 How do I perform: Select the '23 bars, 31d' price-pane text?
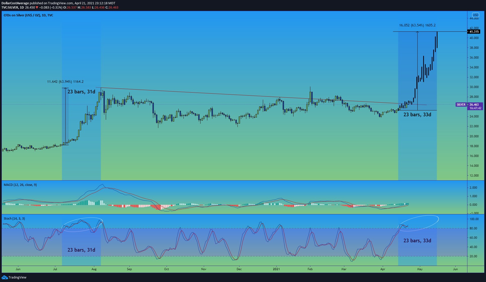(x=81, y=92)
